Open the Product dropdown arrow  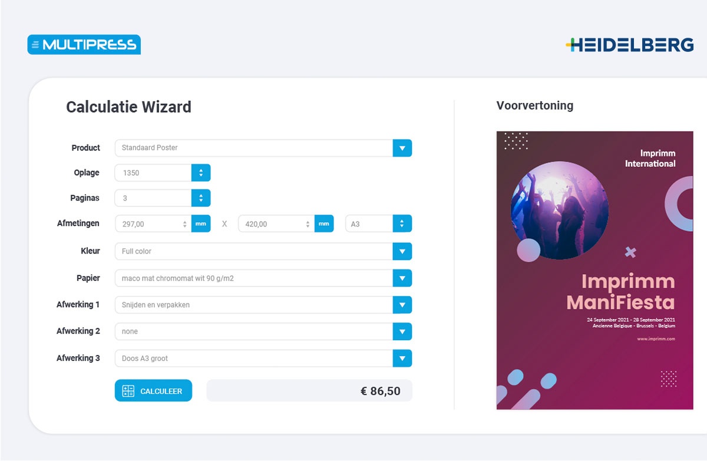point(402,148)
